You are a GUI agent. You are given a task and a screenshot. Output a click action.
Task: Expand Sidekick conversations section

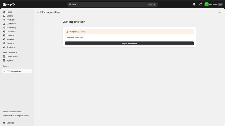(x=13, y=111)
